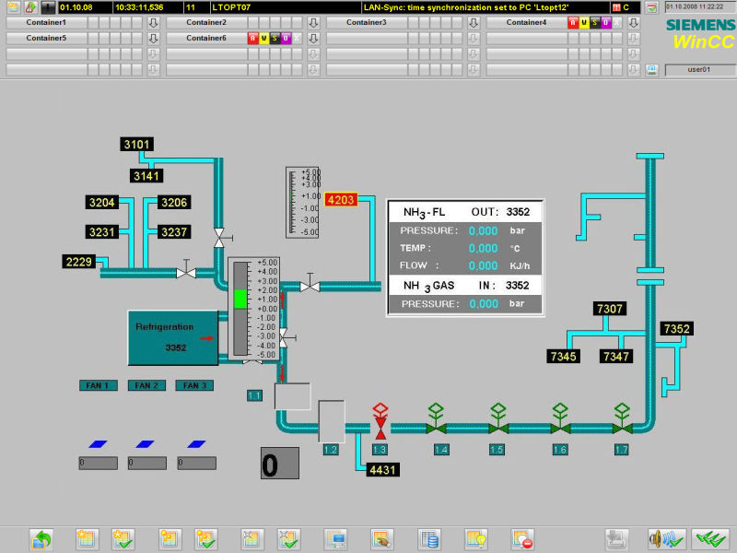737x553 pixels.
Task: Click the monitor screen toolbar icon
Action: tap(337, 538)
